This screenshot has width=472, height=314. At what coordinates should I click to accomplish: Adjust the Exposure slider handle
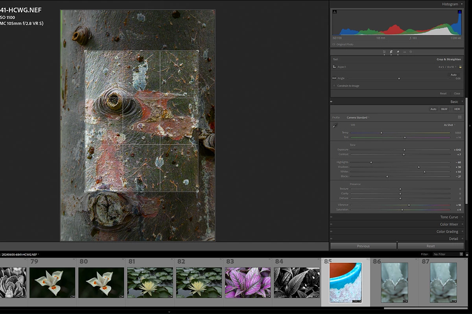coord(404,150)
